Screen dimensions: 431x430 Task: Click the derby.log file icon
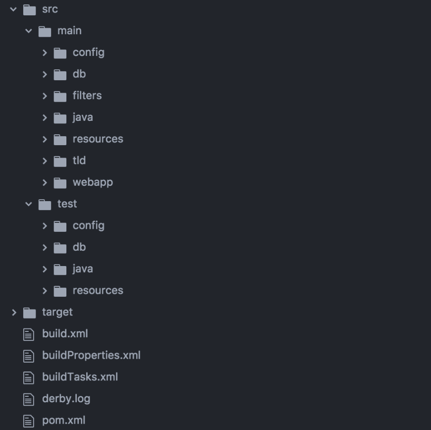29,399
